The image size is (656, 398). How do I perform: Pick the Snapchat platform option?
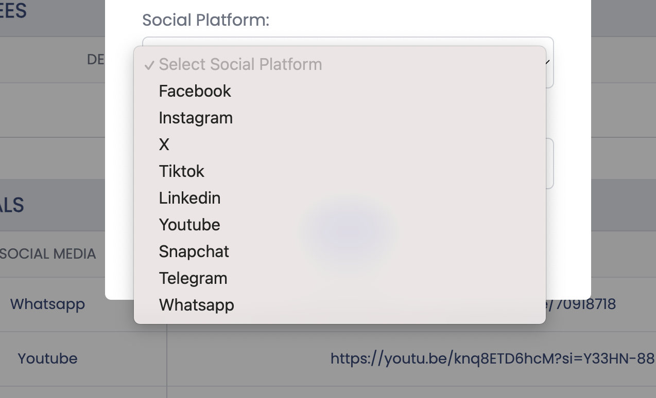pyautogui.click(x=194, y=251)
